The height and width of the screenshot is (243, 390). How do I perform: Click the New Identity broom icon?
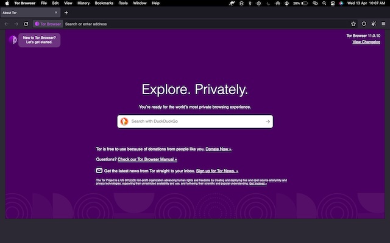tap(374, 24)
